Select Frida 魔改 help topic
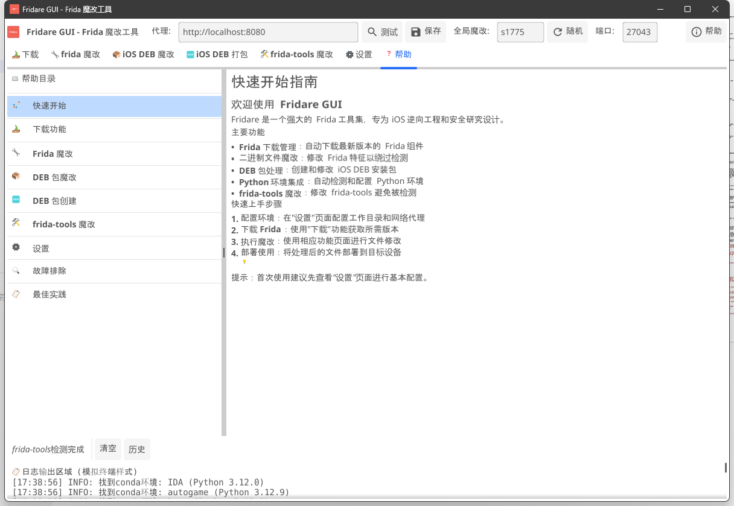 point(115,153)
